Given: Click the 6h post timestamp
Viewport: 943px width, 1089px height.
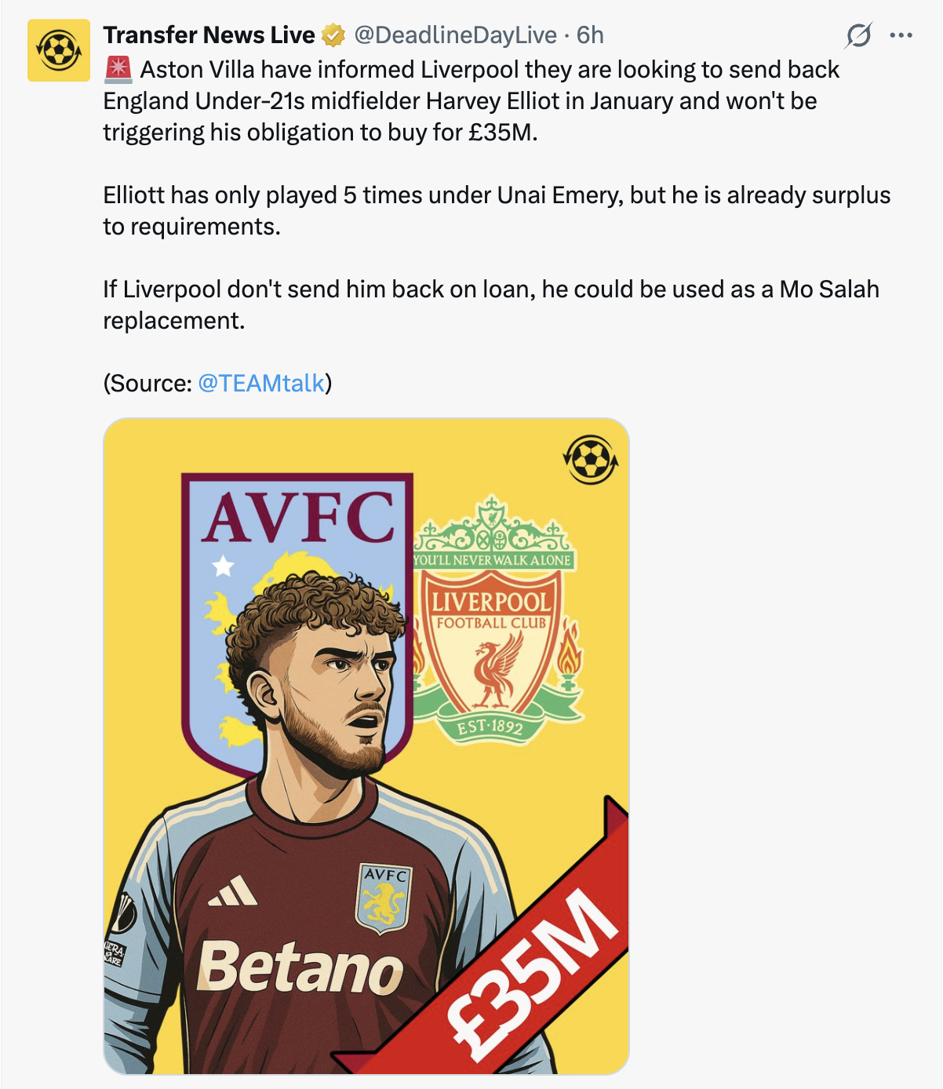Looking at the screenshot, I should point(590,35).
